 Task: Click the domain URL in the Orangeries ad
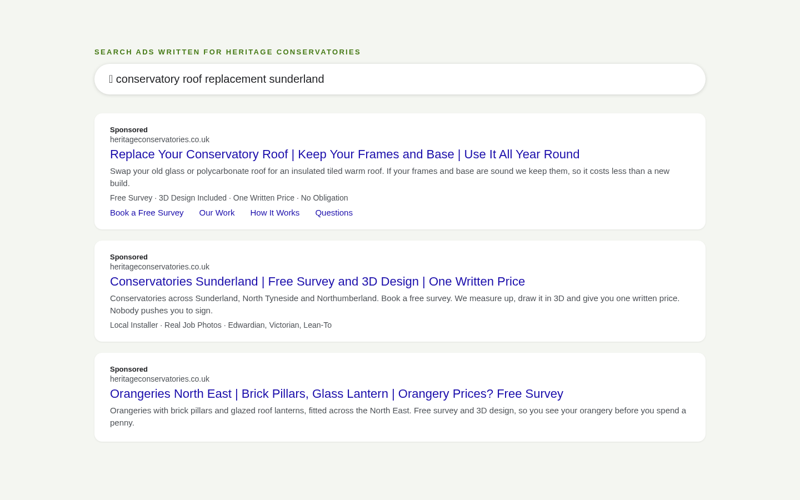pos(159,379)
